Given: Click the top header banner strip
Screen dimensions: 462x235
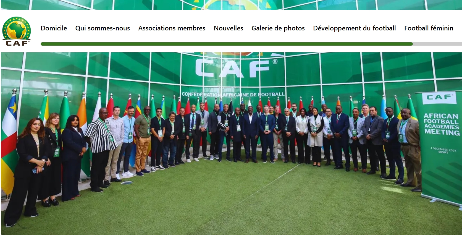Looking at the screenshot, I should pos(231,5).
